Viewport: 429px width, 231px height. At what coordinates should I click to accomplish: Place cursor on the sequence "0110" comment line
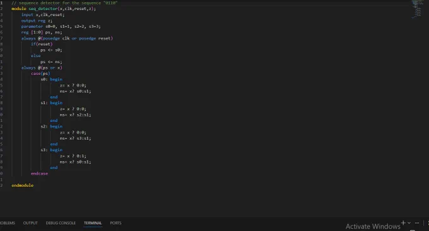pyautogui.click(x=64, y=3)
